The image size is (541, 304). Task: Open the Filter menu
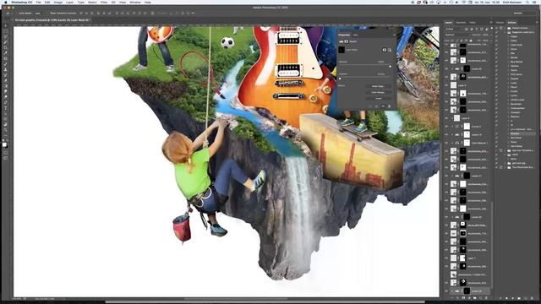[104, 2]
